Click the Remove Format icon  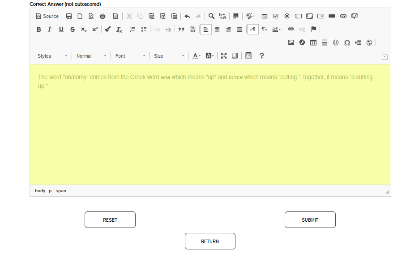(119, 30)
